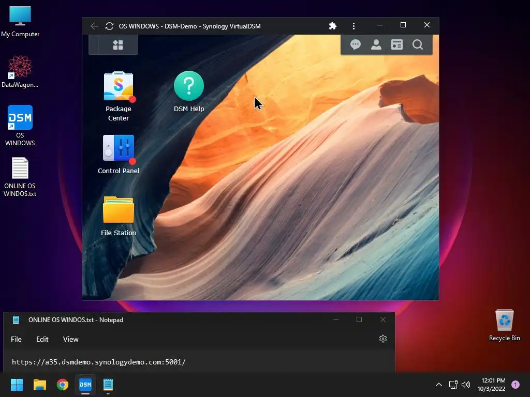The image size is (530, 397).
Task: Open the Windows Start menu
Action: (17, 385)
